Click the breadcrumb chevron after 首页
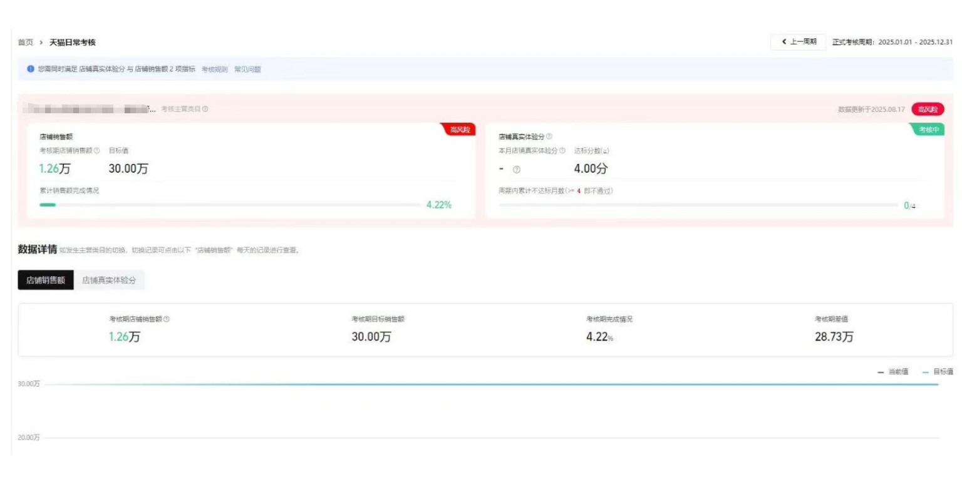 pyautogui.click(x=41, y=43)
